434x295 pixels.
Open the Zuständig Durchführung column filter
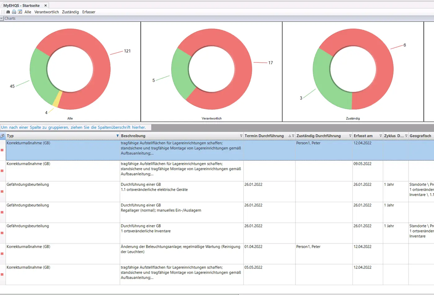click(x=350, y=136)
